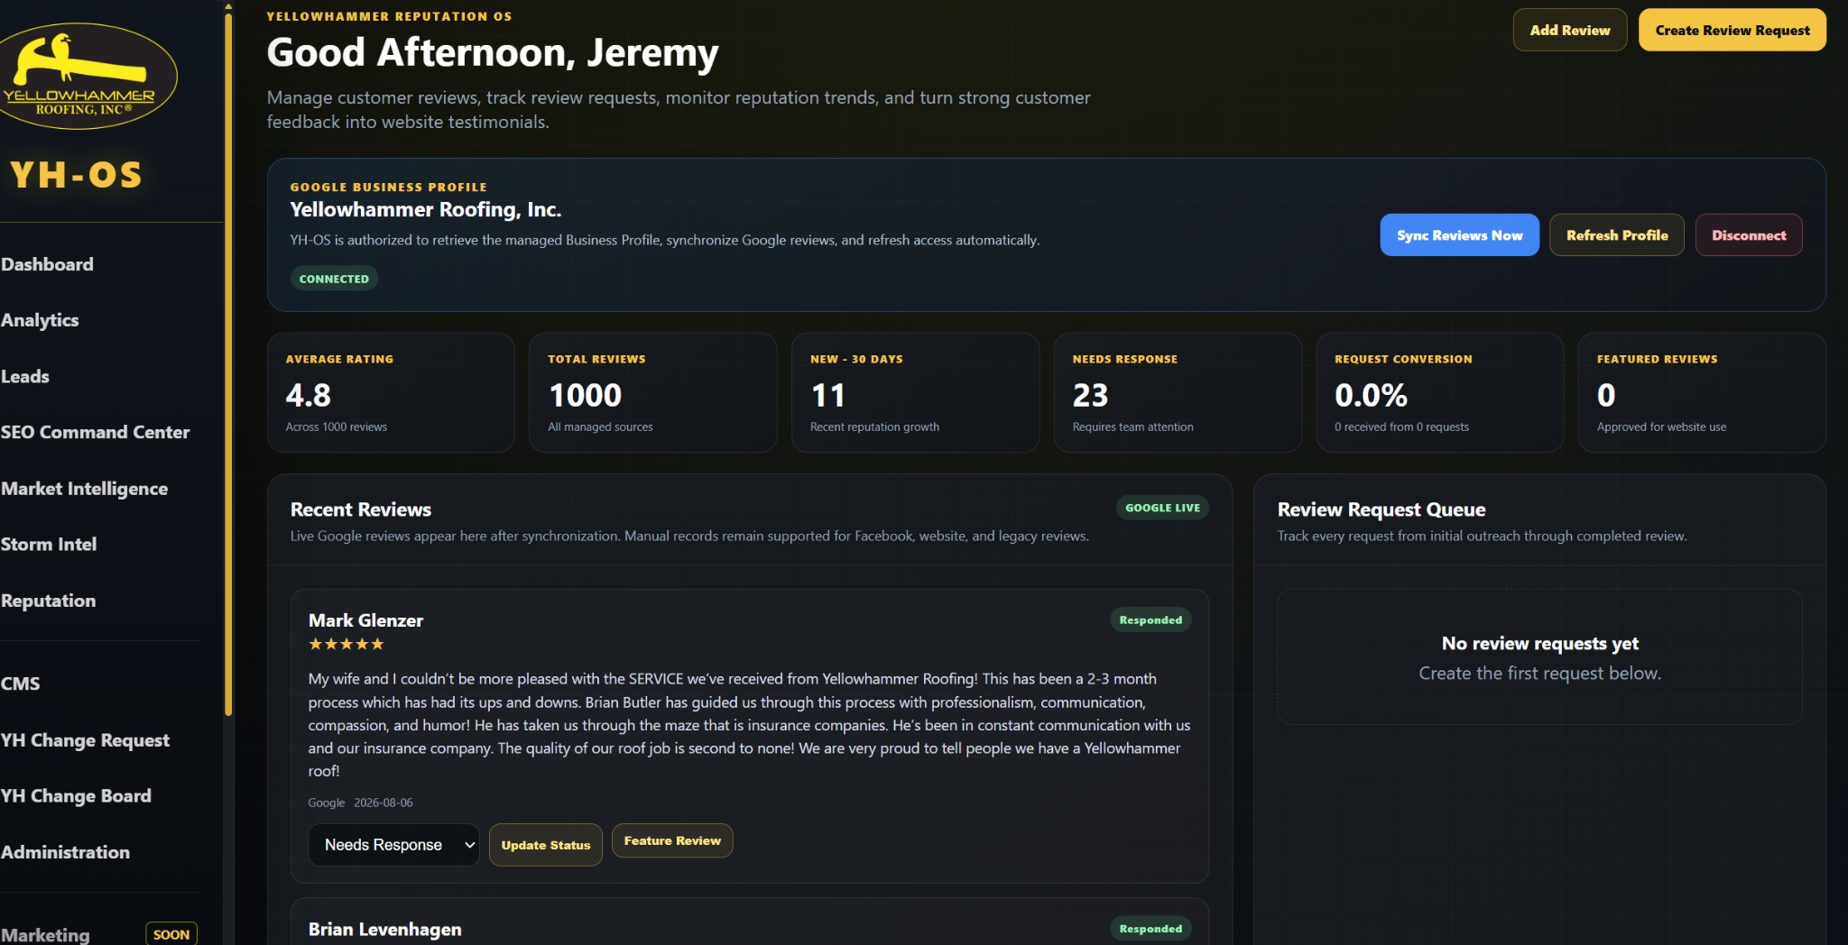Viewport: 1848px width, 945px height.
Task: Open CMS from the sidebar
Action: pyautogui.click(x=20, y=684)
